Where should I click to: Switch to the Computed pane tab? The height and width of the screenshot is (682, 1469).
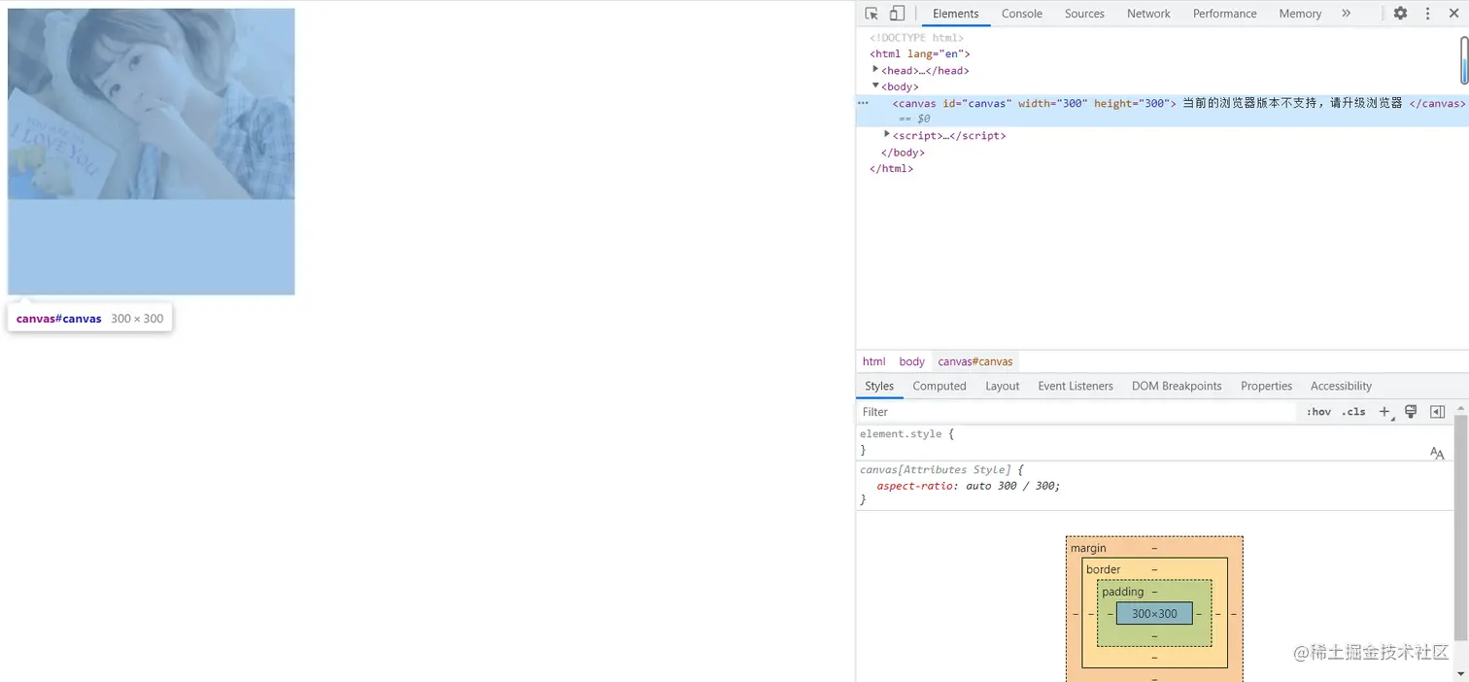pos(939,386)
